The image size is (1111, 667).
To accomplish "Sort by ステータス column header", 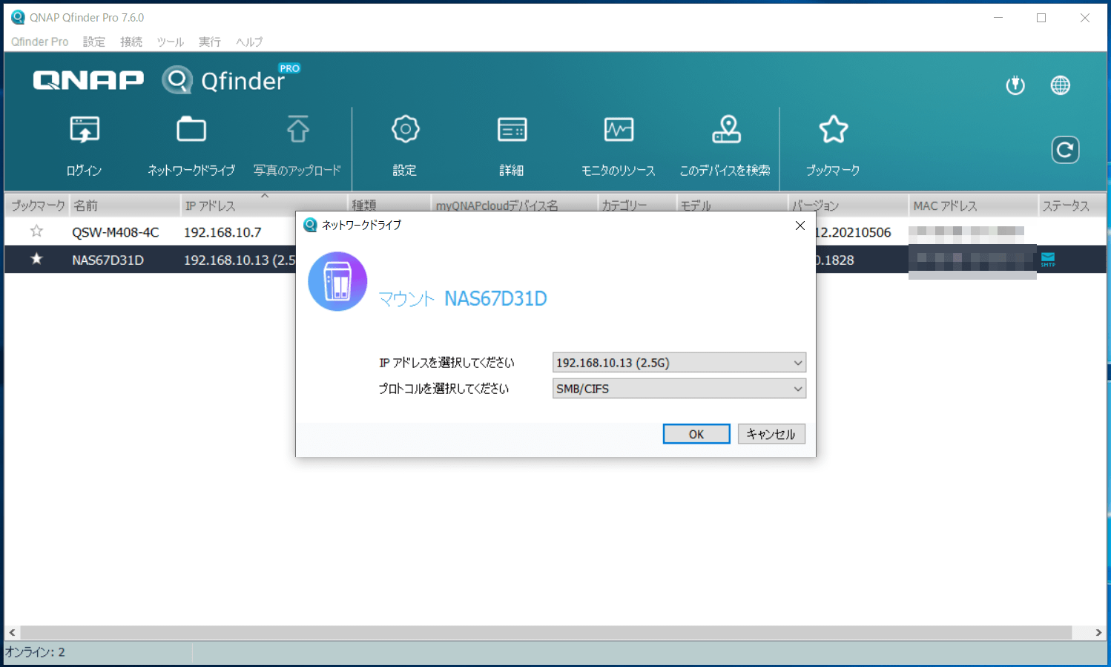I will tap(1072, 206).
